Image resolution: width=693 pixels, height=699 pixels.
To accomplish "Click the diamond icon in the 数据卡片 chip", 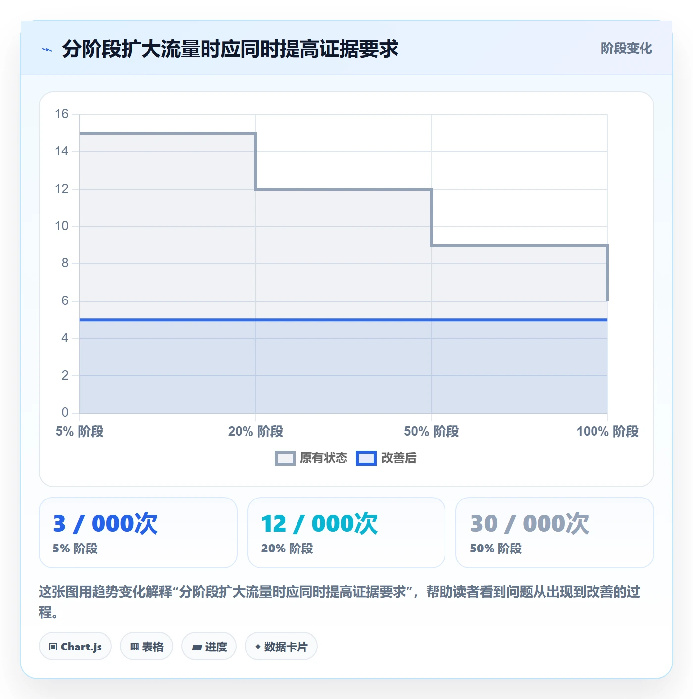I will 258,647.
